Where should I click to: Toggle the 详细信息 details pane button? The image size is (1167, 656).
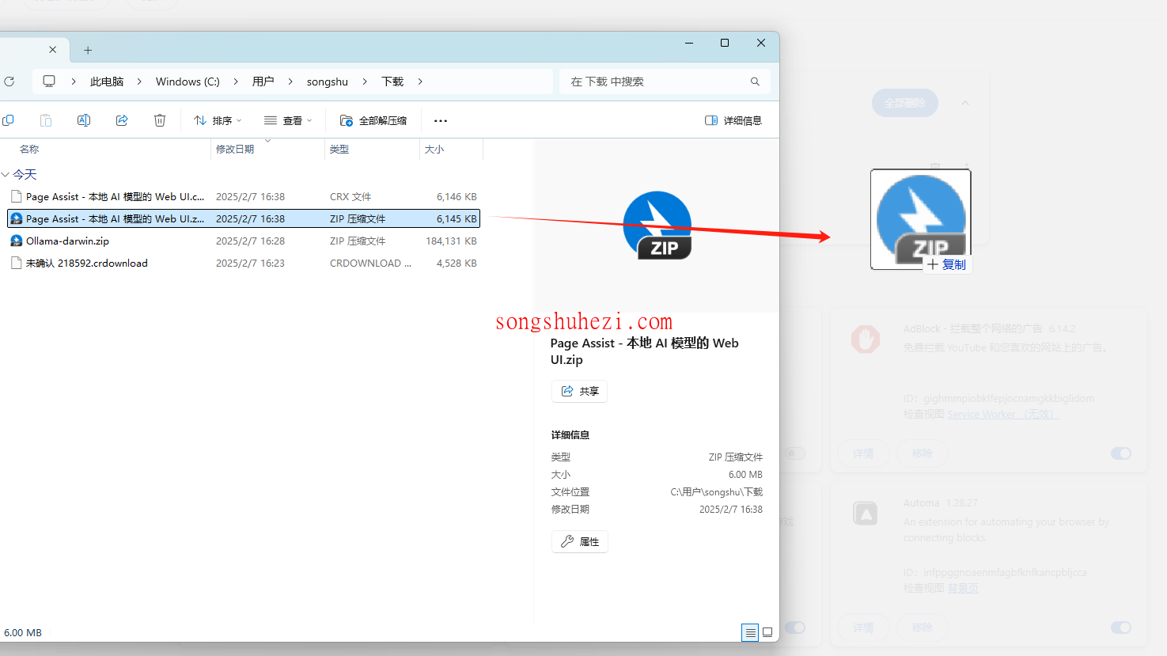click(x=733, y=120)
